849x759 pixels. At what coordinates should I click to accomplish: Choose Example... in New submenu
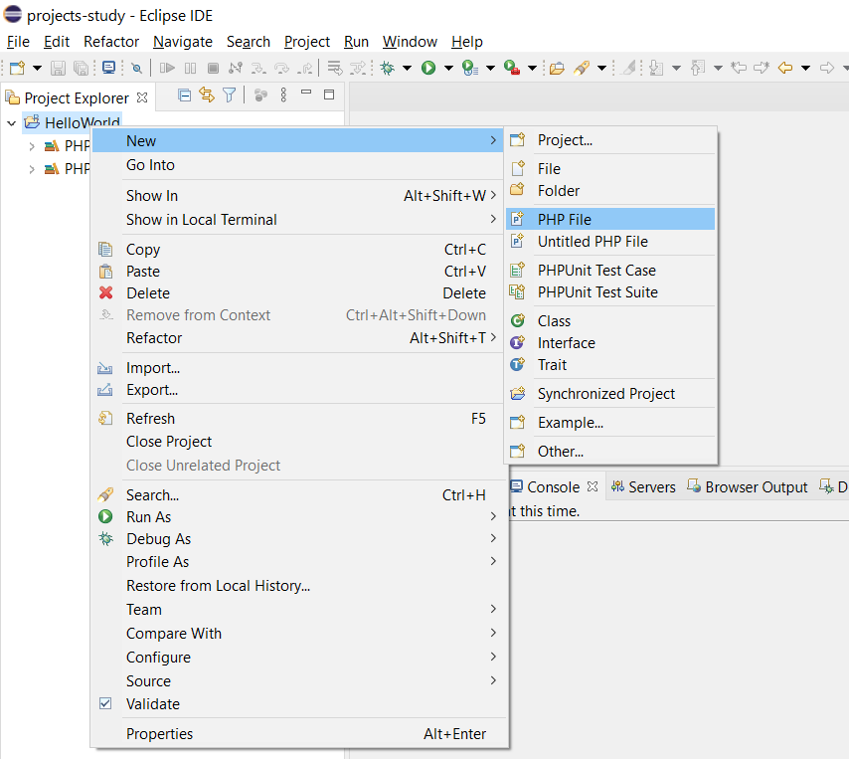[x=610, y=423]
